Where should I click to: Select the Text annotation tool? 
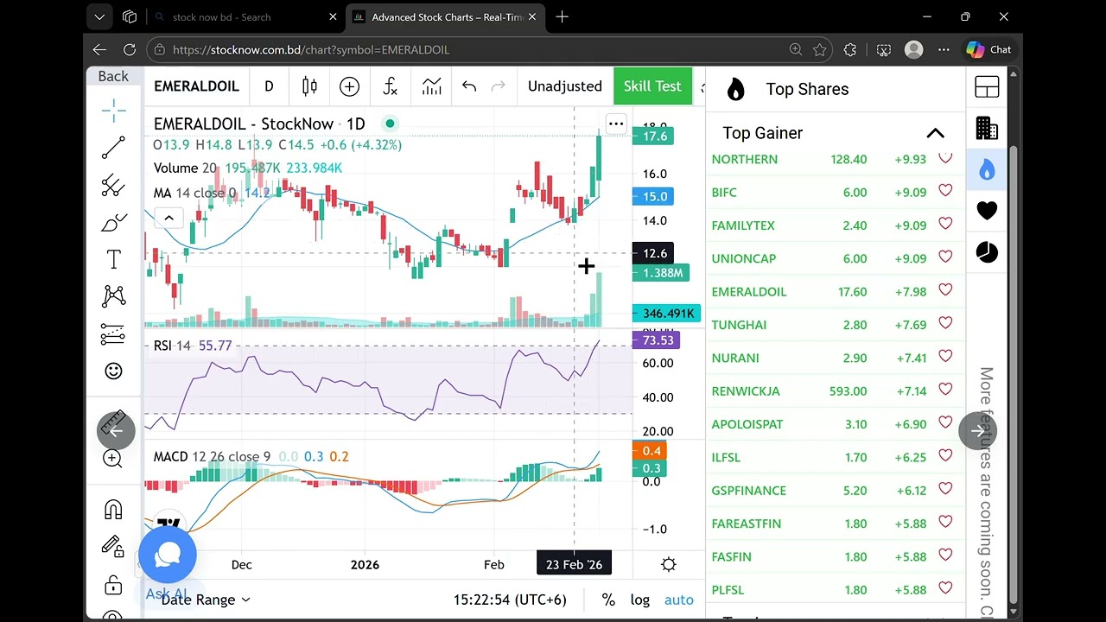tap(113, 259)
